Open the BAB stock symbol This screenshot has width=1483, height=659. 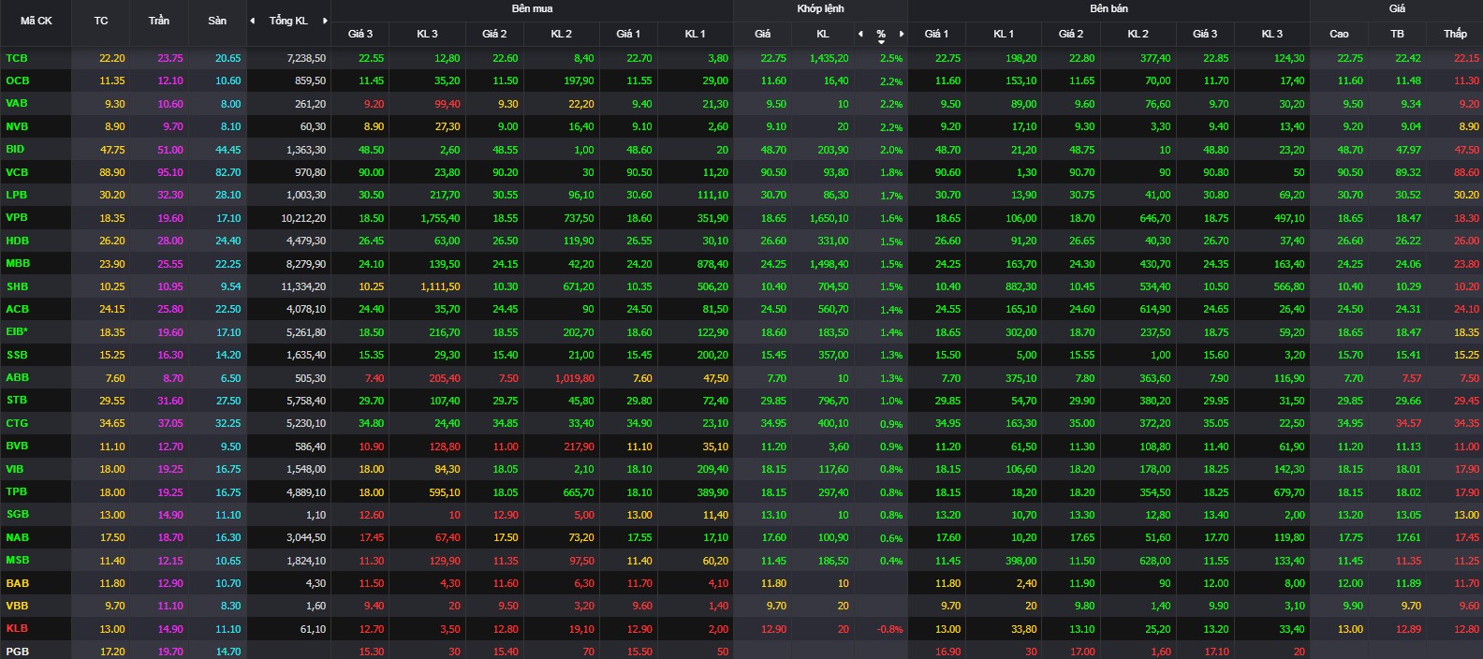[x=17, y=583]
